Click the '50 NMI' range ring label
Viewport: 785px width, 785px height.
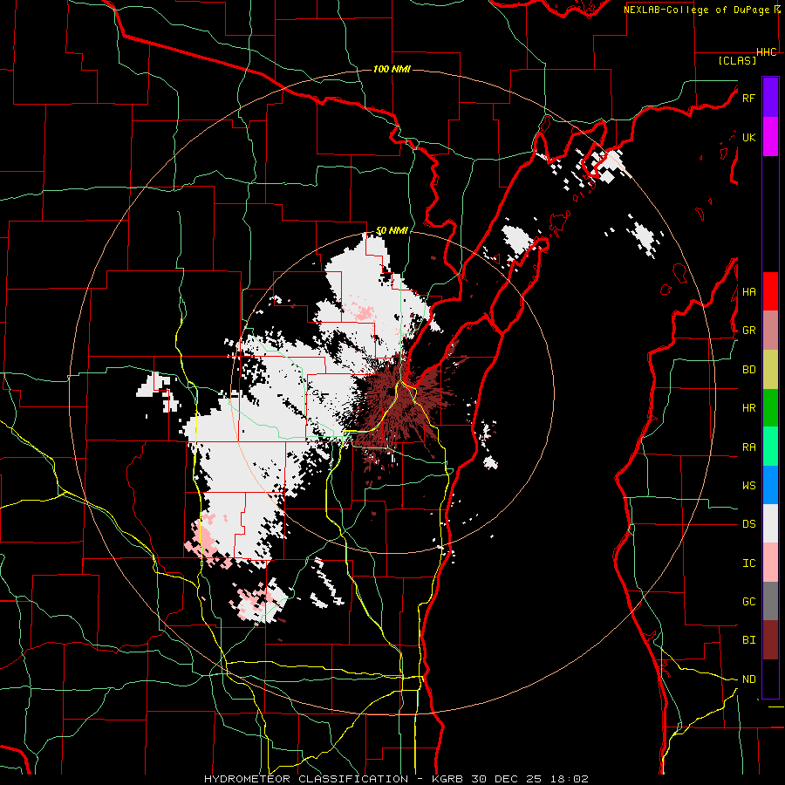tap(392, 231)
